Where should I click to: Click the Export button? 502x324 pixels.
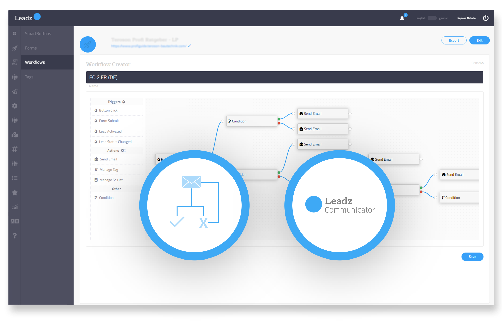tap(454, 40)
